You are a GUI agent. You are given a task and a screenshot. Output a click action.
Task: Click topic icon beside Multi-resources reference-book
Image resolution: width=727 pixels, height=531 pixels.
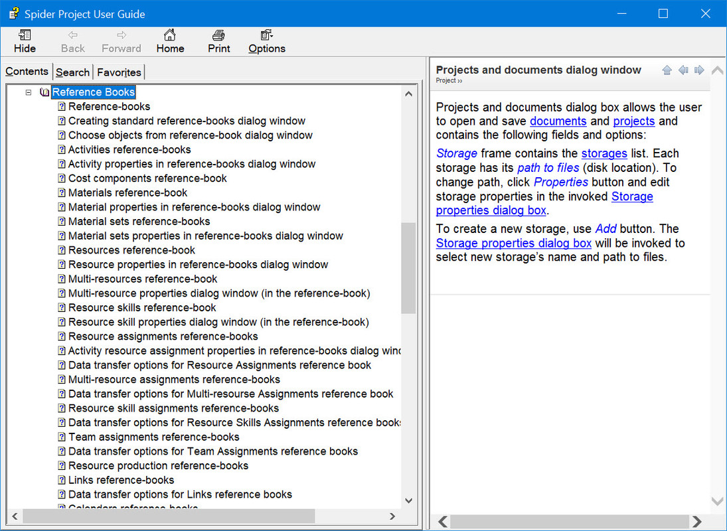coord(62,279)
